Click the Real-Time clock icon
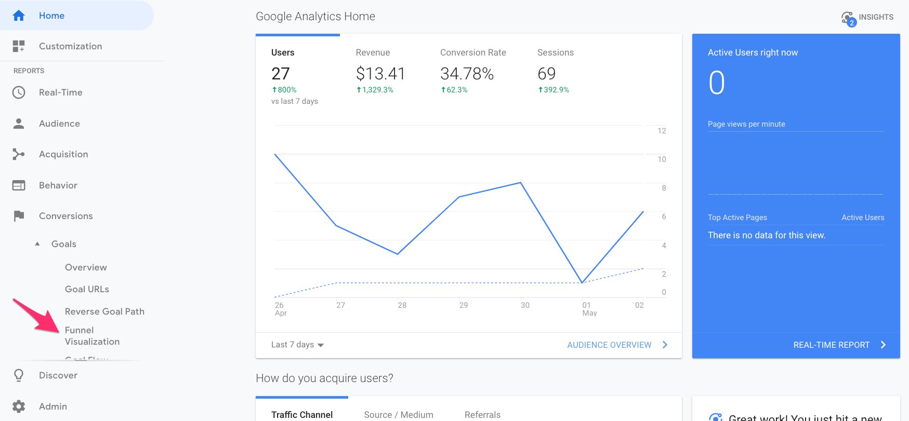The height and width of the screenshot is (421, 909). (x=19, y=92)
